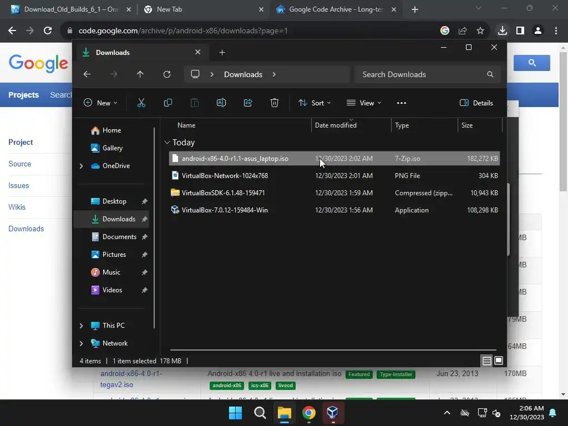
Task: Click the Cut scissors icon in Explorer toolbar
Action: [141, 103]
